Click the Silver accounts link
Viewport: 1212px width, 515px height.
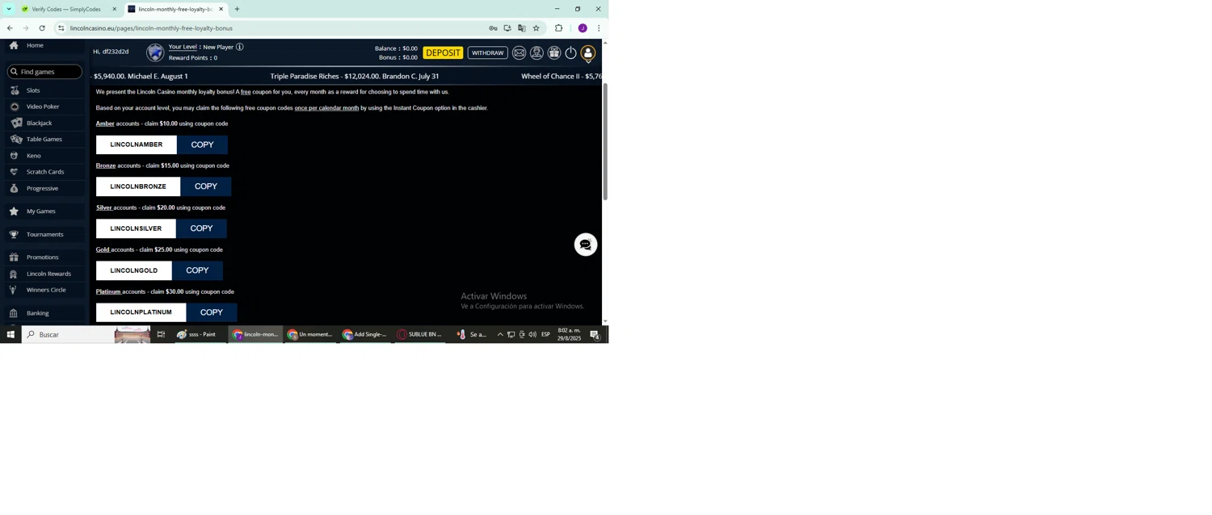[104, 207]
